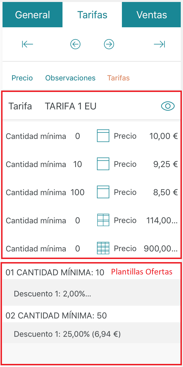Click table icon beside 8,50 € price
The height and width of the screenshot is (367, 183).
coord(103,192)
